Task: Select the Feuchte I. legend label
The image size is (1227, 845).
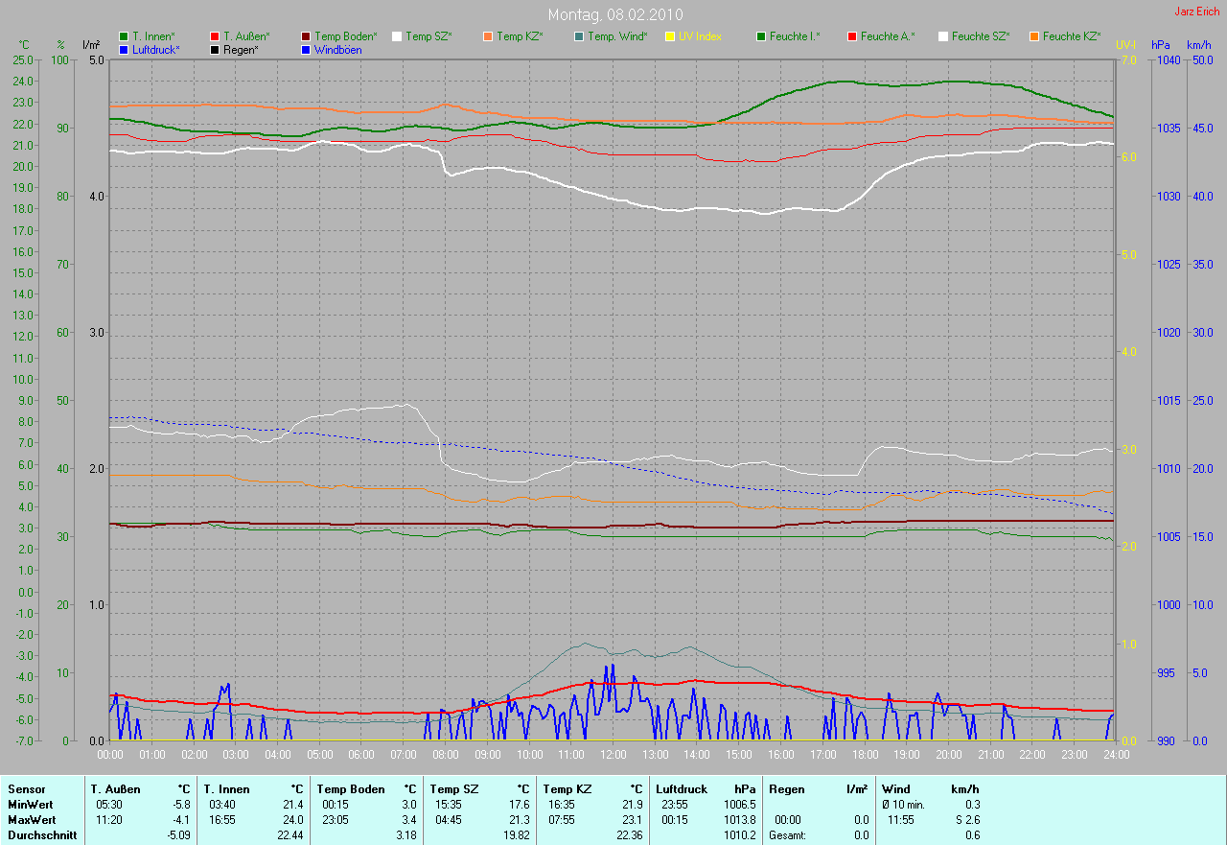Action: pos(795,36)
